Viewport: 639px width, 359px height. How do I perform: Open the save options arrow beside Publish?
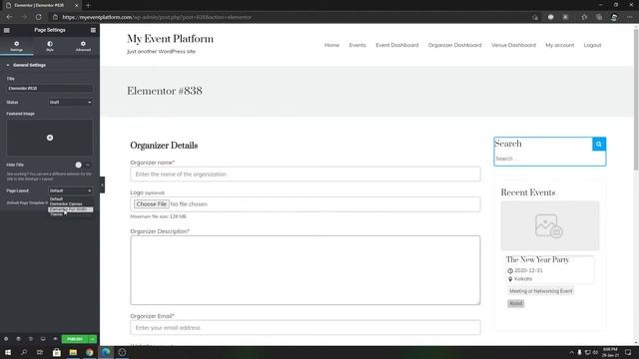(x=93, y=339)
